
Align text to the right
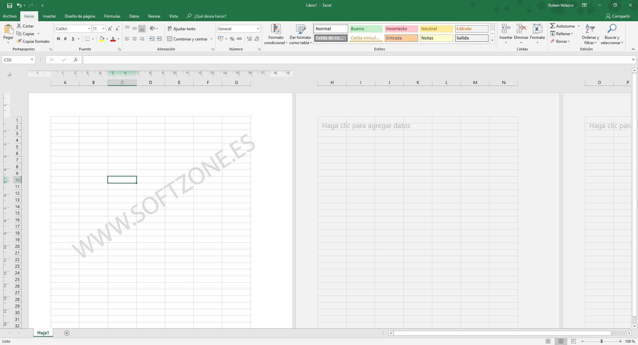[x=142, y=39]
